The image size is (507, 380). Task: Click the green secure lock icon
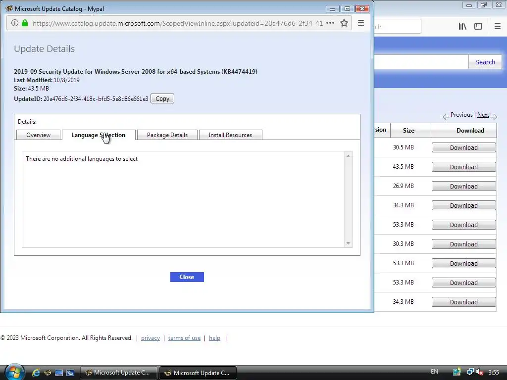(x=25, y=23)
